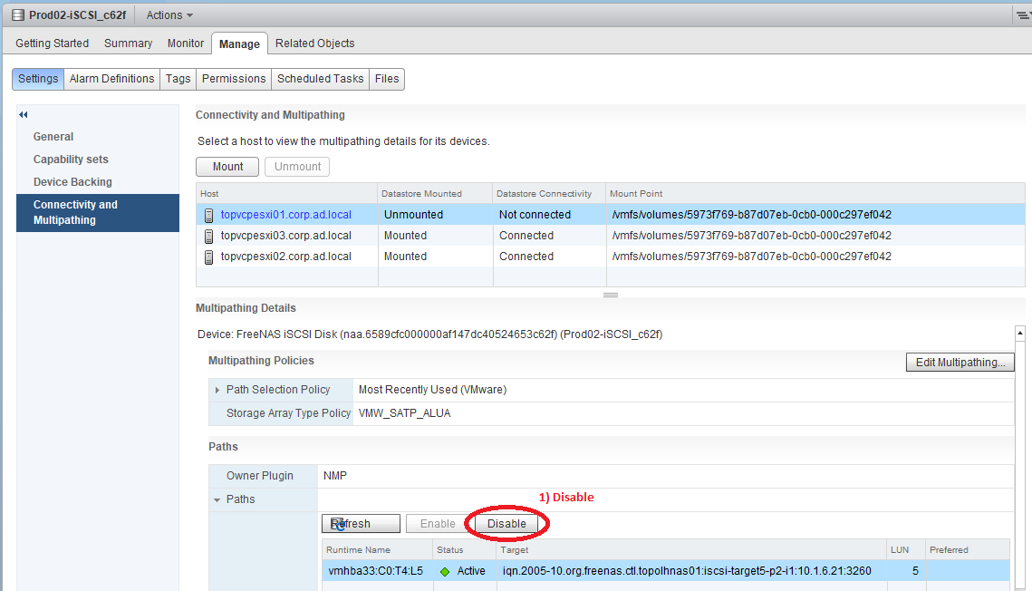Viewport: 1032px width, 591px height.
Task: Click the Edit Multipathing button
Action: [x=960, y=362]
